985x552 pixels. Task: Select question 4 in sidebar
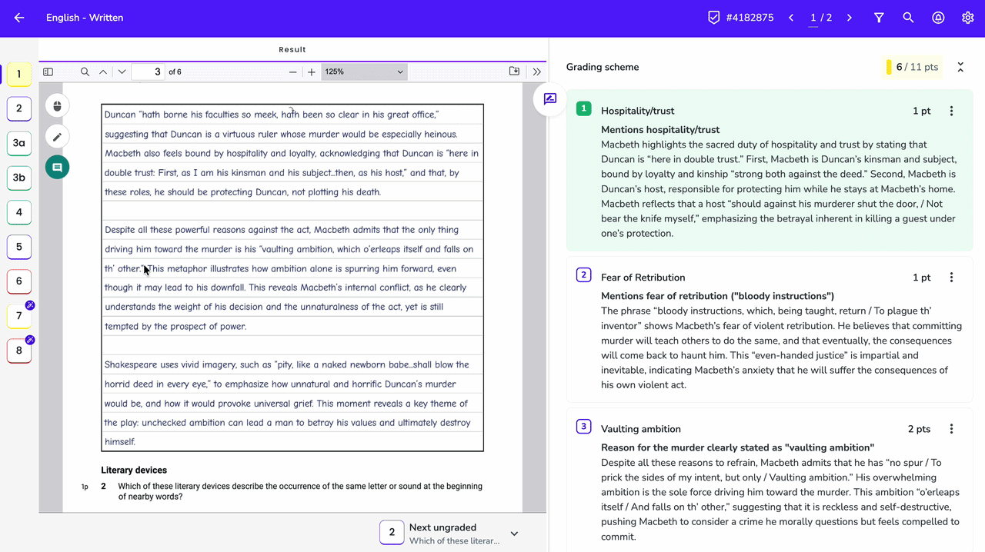point(19,212)
